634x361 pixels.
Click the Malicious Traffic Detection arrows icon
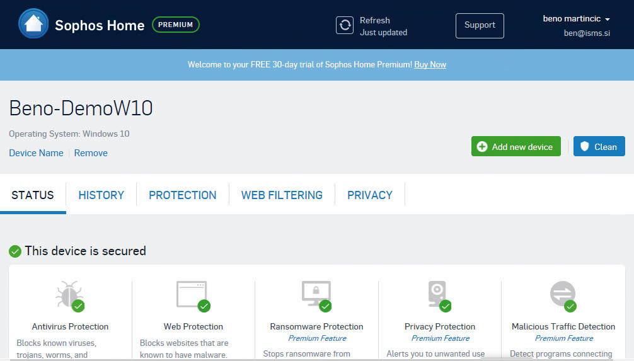[x=563, y=296]
